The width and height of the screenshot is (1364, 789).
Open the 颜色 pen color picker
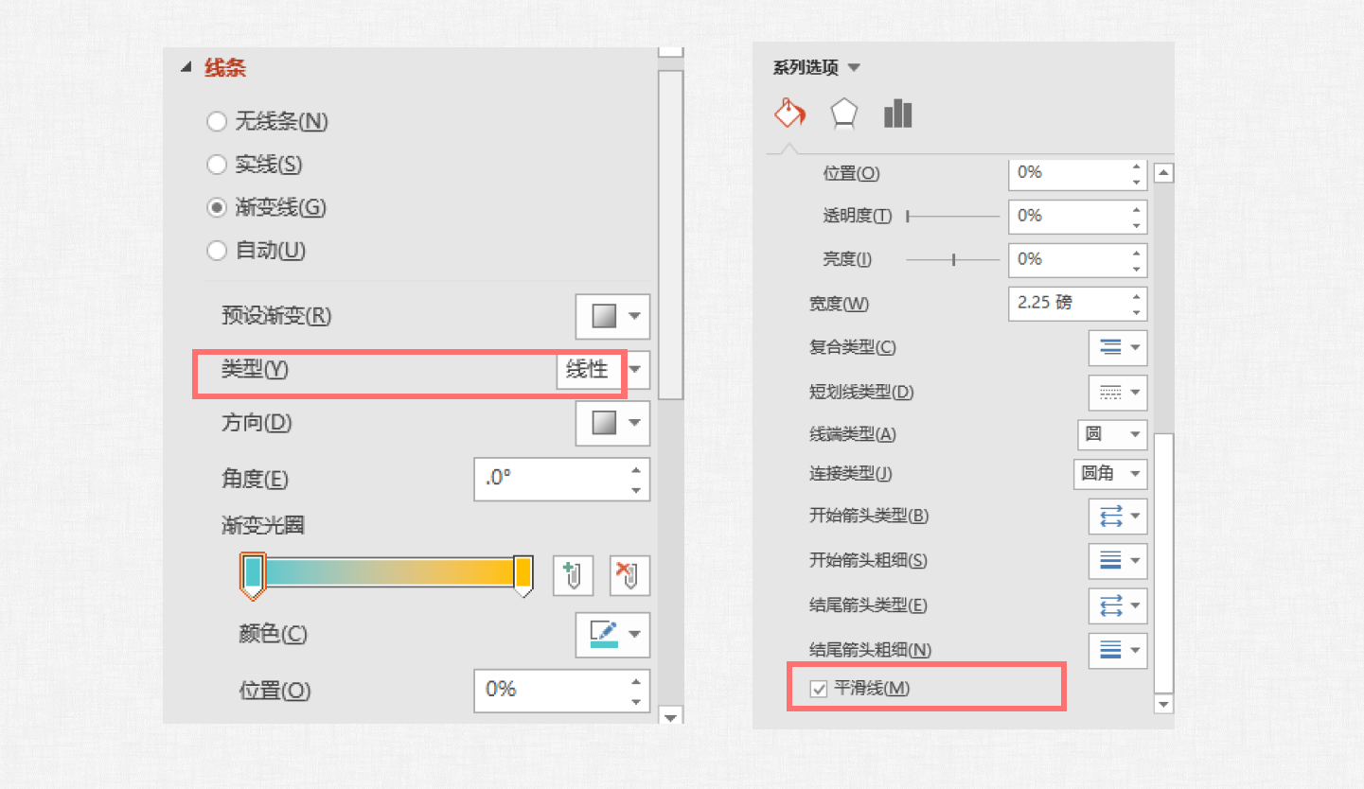click(612, 634)
